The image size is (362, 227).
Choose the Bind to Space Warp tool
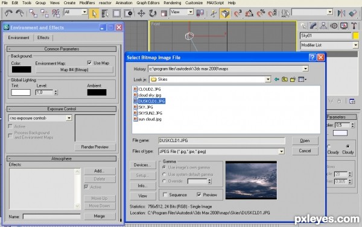click(56, 13)
